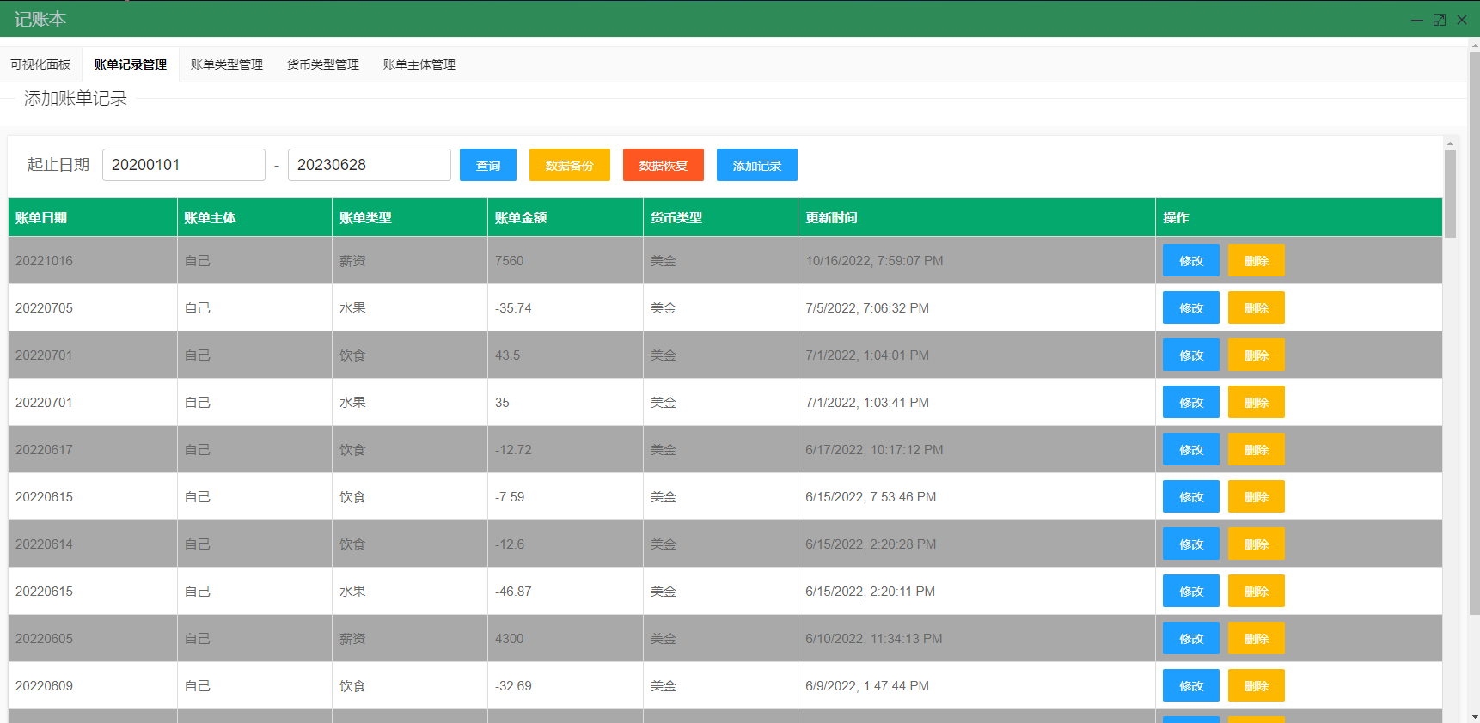Minimize the 记账本 window
1480x723 pixels.
(1417, 20)
